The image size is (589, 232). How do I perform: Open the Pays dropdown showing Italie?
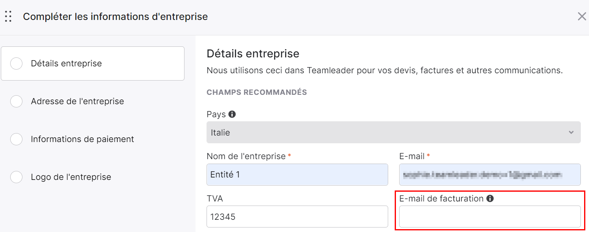tap(393, 132)
